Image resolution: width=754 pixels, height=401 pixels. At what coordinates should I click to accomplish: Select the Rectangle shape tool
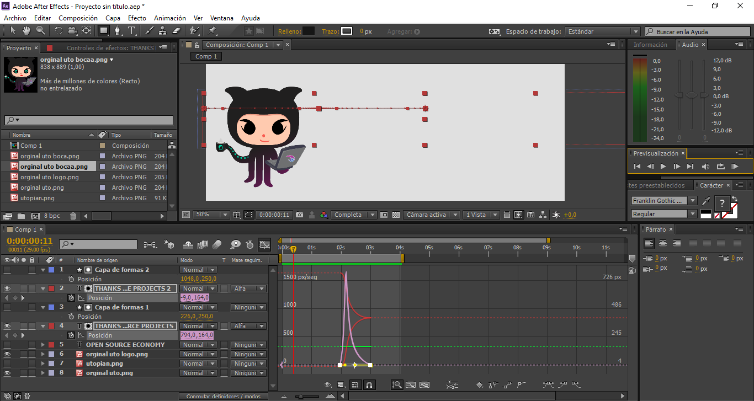tap(104, 31)
